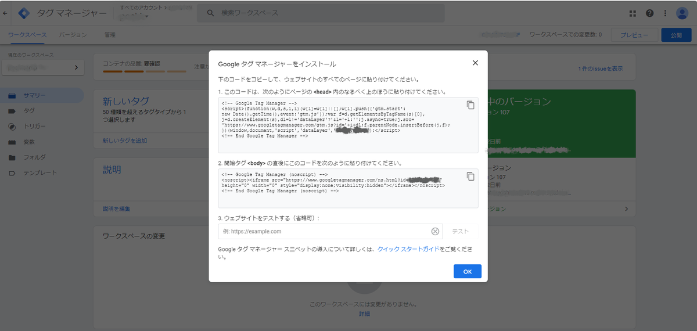Close the install dialog with the X
Viewport: 697px width, 331px height.
coord(475,63)
